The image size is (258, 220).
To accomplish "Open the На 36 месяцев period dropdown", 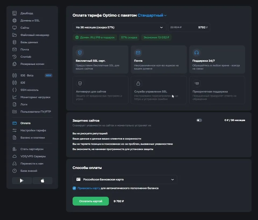I will click(119, 27).
